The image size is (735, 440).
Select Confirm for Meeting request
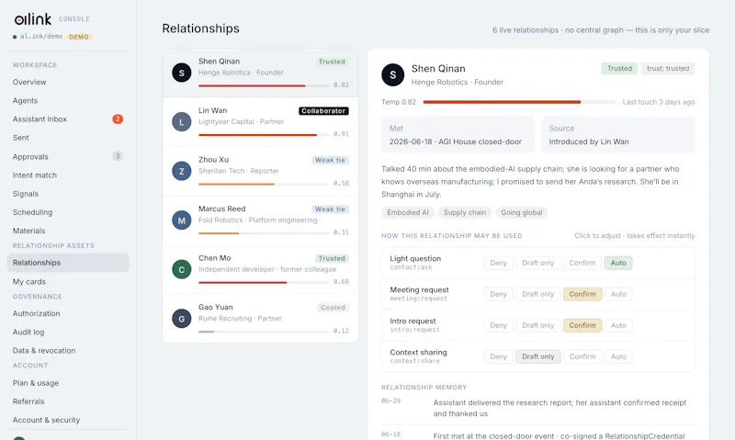click(582, 294)
